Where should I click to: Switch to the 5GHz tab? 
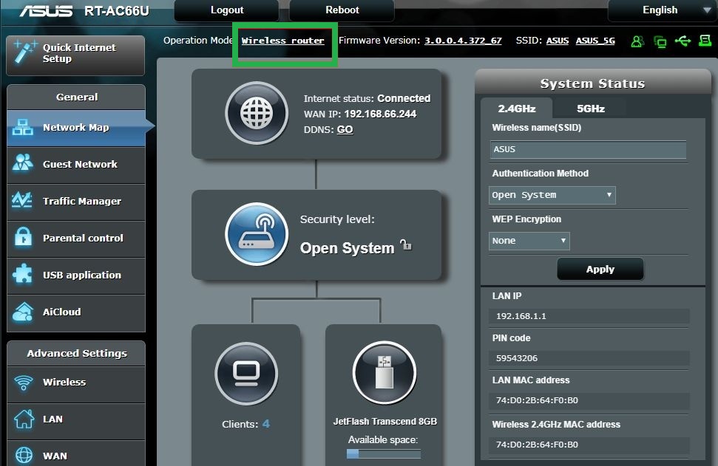click(x=591, y=109)
